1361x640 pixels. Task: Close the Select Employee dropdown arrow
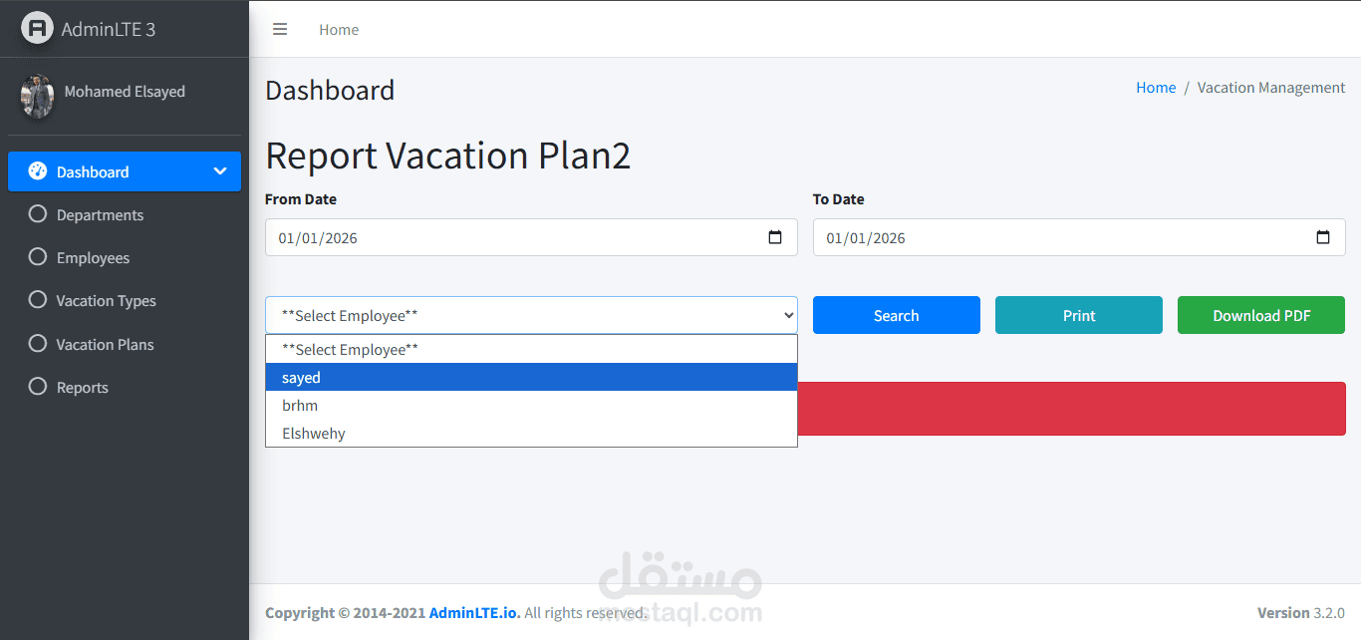click(789, 316)
